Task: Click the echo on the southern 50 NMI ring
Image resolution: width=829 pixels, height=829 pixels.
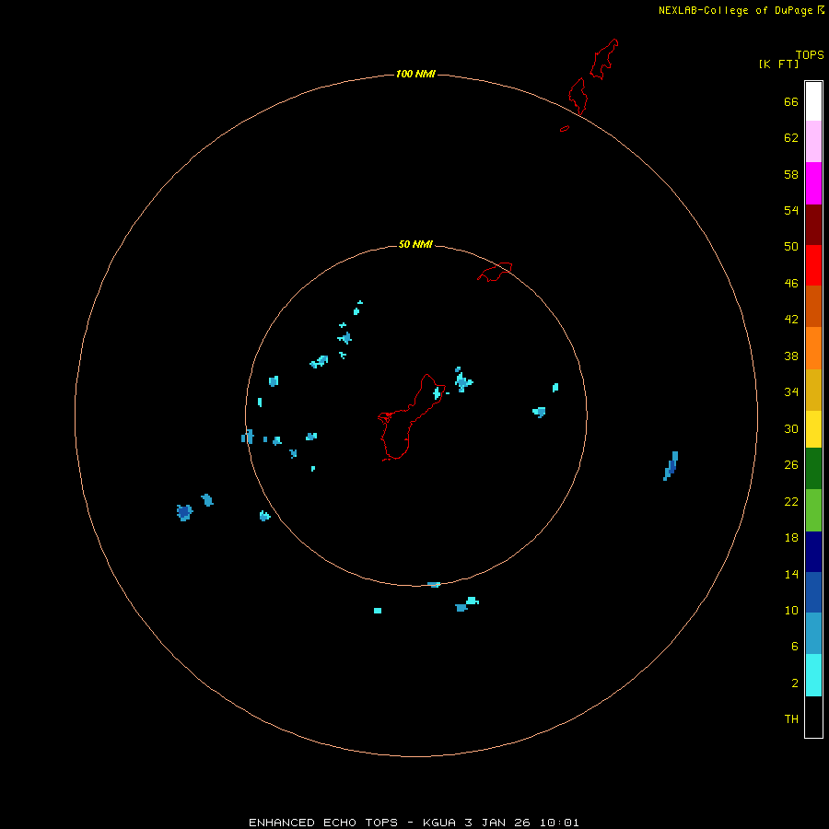Action: pos(434,585)
